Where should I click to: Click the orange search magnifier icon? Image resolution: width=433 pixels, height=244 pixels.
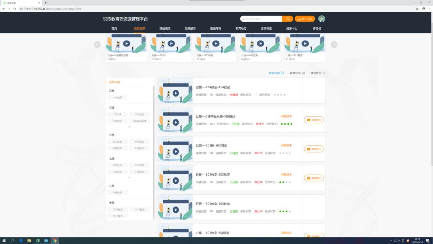coord(287,19)
